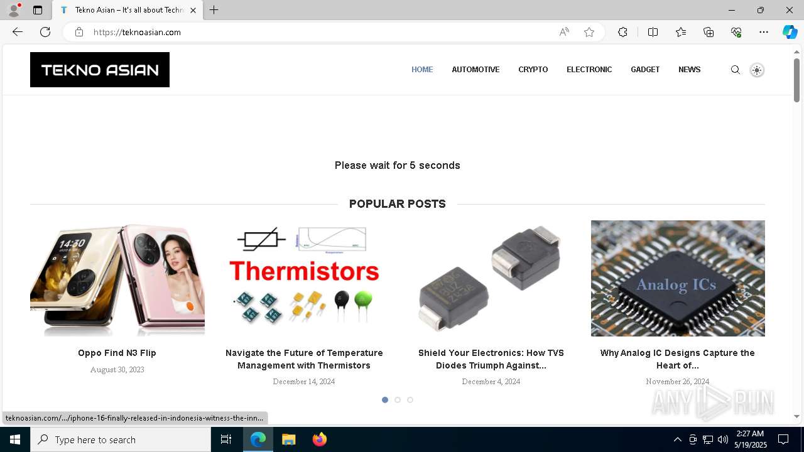Open the AUTOMOTIVE menu item

pos(475,70)
